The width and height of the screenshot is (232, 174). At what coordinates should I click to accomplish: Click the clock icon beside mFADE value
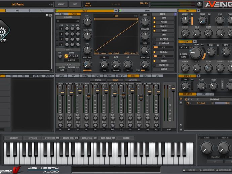tap(137, 53)
